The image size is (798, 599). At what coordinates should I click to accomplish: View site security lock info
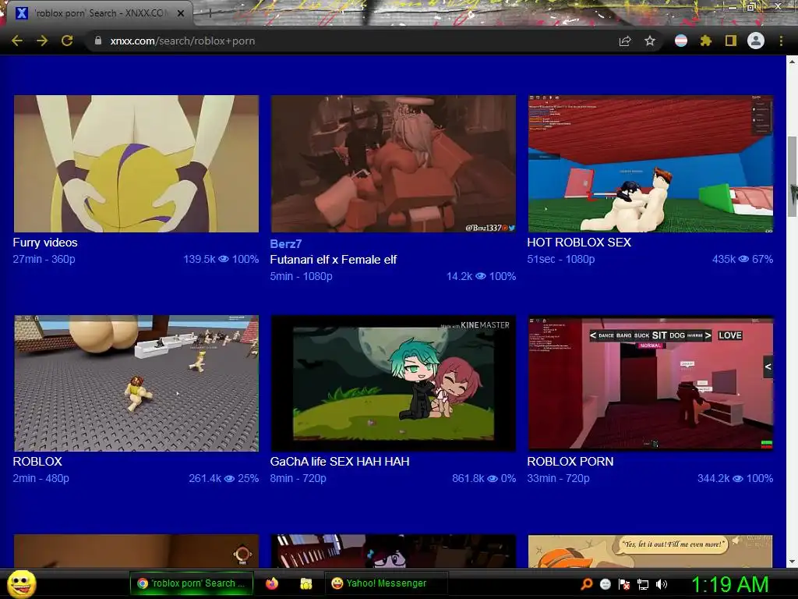[97, 41]
